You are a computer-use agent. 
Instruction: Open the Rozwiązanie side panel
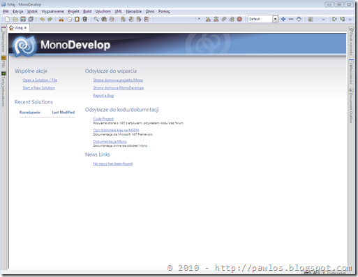click(x=3, y=39)
